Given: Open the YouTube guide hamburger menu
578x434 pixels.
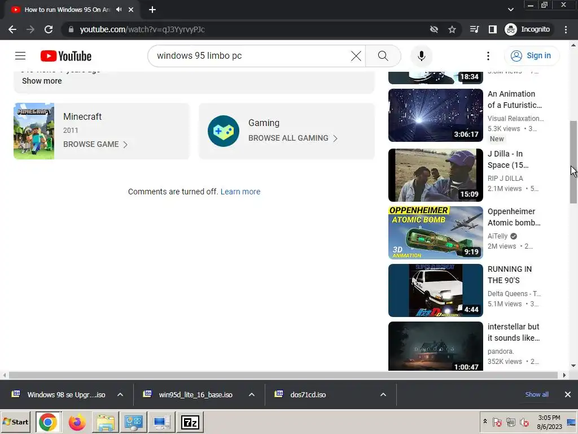Looking at the screenshot, I should (20, 56).
